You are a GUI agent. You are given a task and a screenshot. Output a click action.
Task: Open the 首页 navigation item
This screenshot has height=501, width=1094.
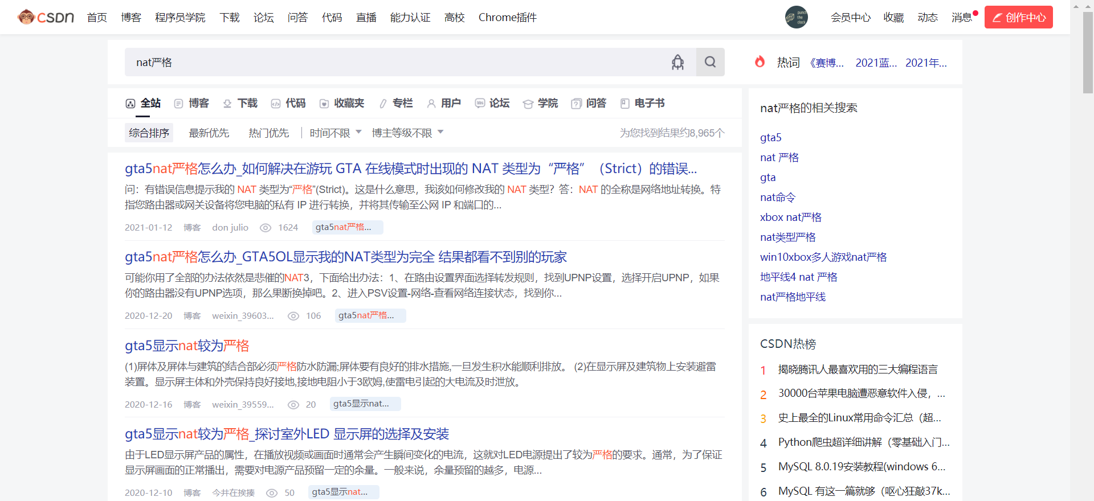pyautogui.click(x=97, y=18)
